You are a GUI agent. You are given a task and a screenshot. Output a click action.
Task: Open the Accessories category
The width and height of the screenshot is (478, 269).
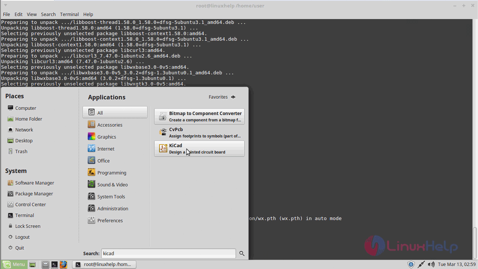(115, 125)
